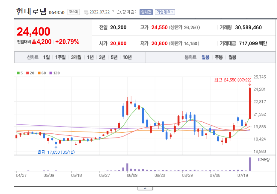The height and width of the screenshot is (194, 277).
Task: Click the orange 60-day moving average swatch
Action: click(x=39, y=73)
